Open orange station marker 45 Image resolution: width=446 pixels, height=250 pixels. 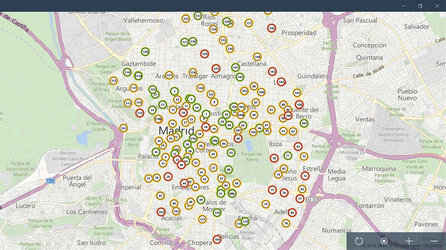coord(160,195)
